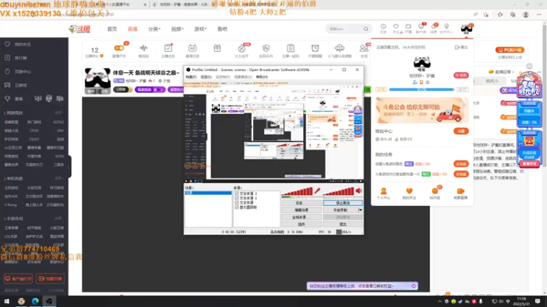Image resolution: width=547 pixels, height=307 pixels.
Task: Open 鱼吧 in the Douyu navigation
Action: [x=222, y=29]
